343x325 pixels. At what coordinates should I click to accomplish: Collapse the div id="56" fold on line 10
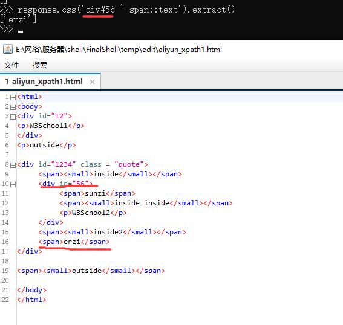[13, 184]
